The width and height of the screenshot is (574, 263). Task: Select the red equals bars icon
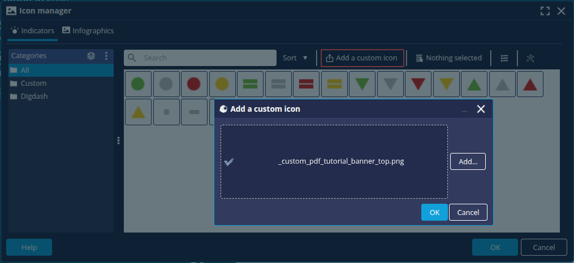click(306, 84)
